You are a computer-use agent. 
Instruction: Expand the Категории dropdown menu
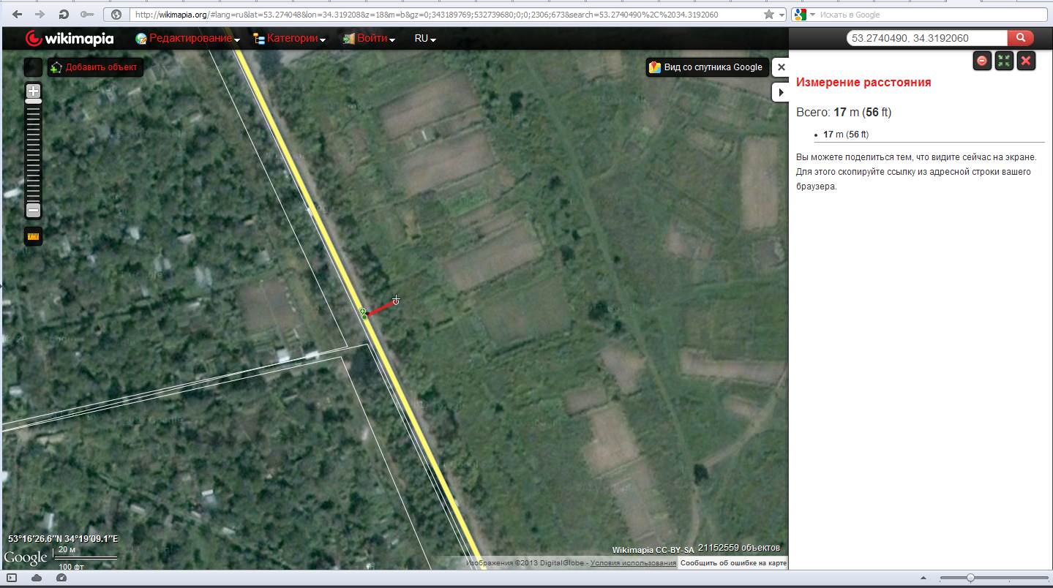[290, 39]
